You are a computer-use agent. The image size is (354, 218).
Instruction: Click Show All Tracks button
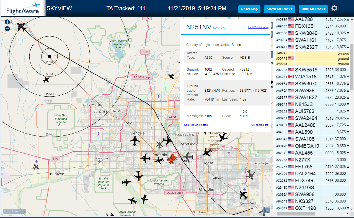[280, 9]
